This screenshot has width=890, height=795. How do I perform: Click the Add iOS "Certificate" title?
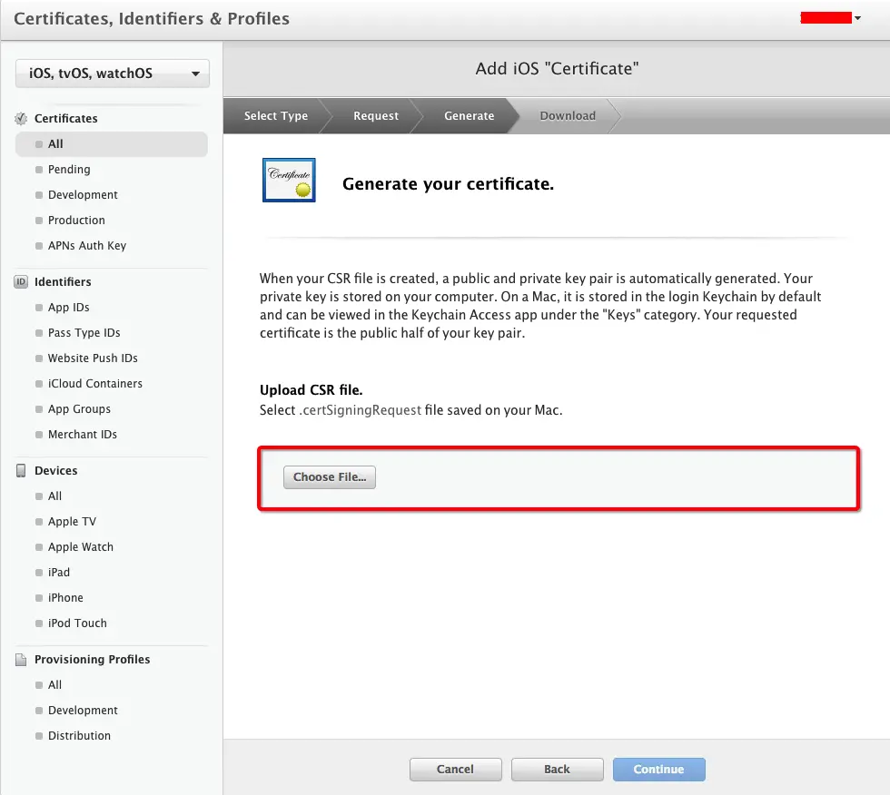pos(557,69)
